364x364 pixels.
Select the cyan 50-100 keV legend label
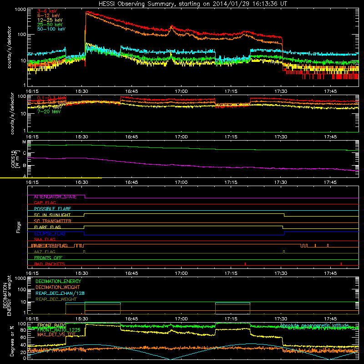[51, 29]
